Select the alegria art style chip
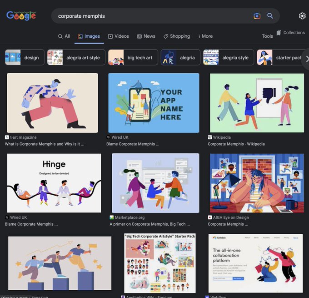 [76, 57]
